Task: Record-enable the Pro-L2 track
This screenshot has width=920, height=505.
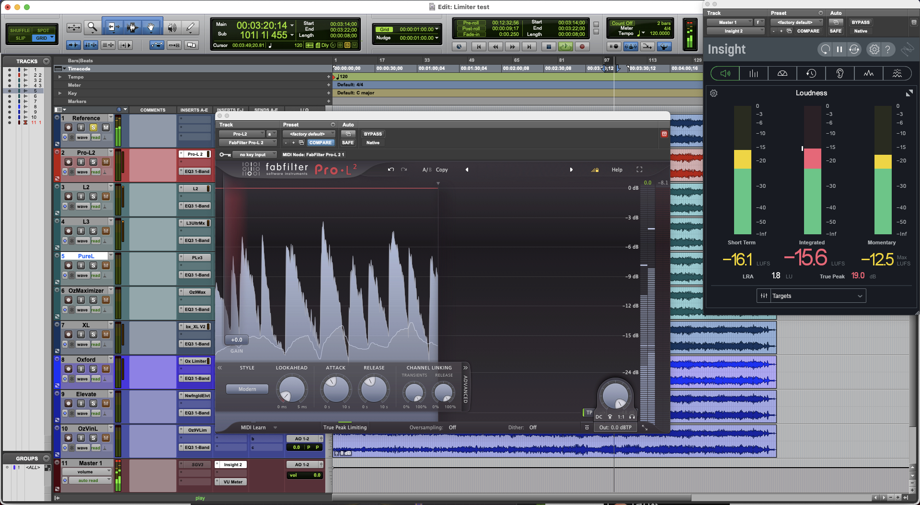Action: 69,162
